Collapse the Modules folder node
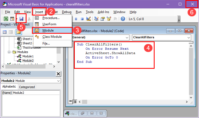 [x=9, y=52]
